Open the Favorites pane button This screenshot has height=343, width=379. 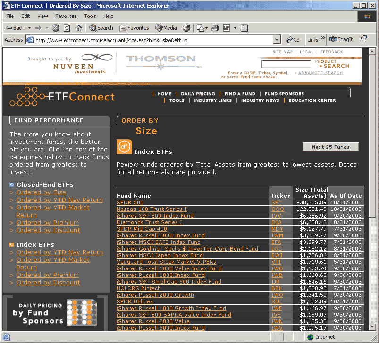(x=134, y=28)
